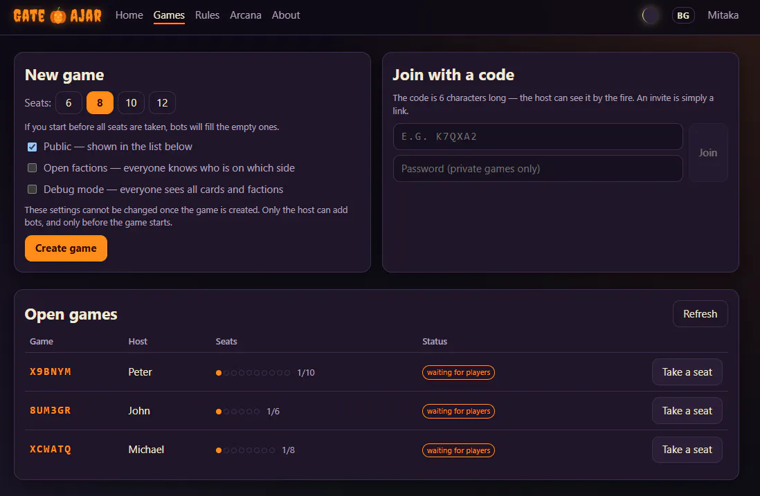Image resolution: width=760 pixels, height=496 pixels.
Task: Refresh the open games list
Action: [x=700, y=314]
